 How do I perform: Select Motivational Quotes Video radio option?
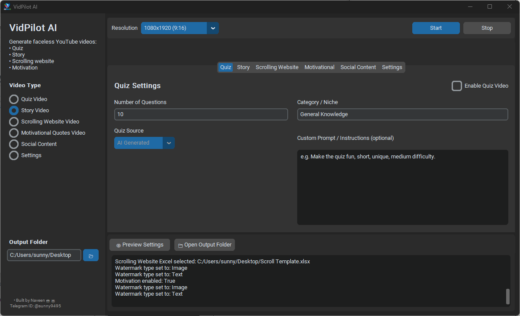coord(14,133)
